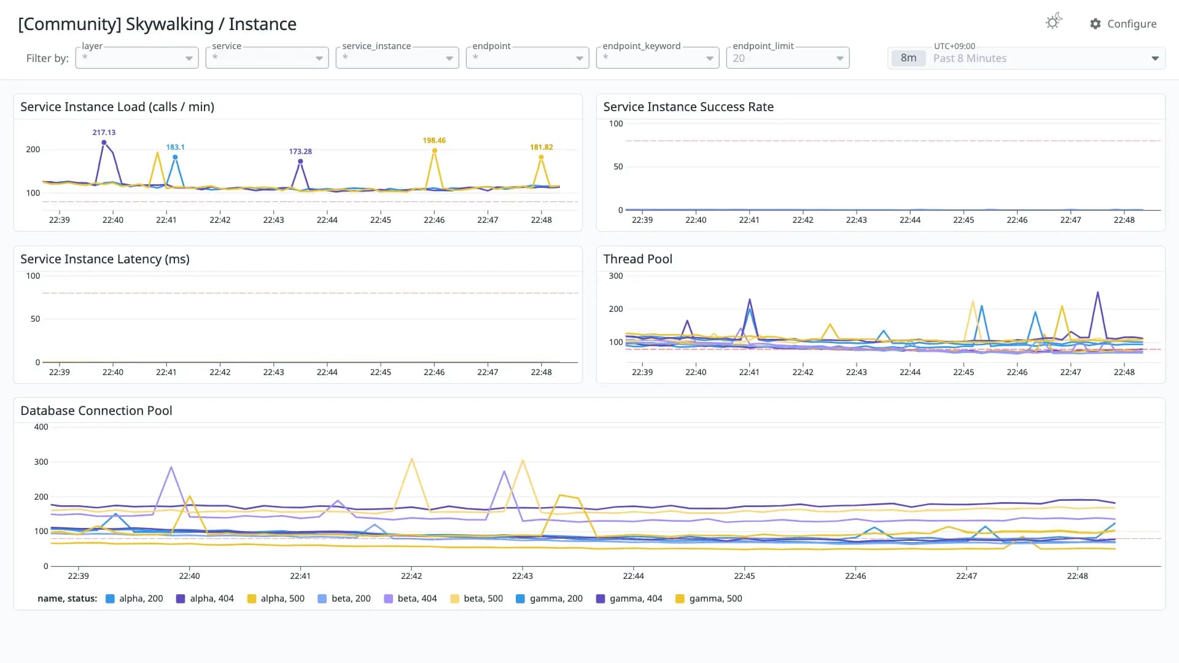Click the alpha, 404 legend swatch
The image size is (1179, 663).
click(181, 599)
